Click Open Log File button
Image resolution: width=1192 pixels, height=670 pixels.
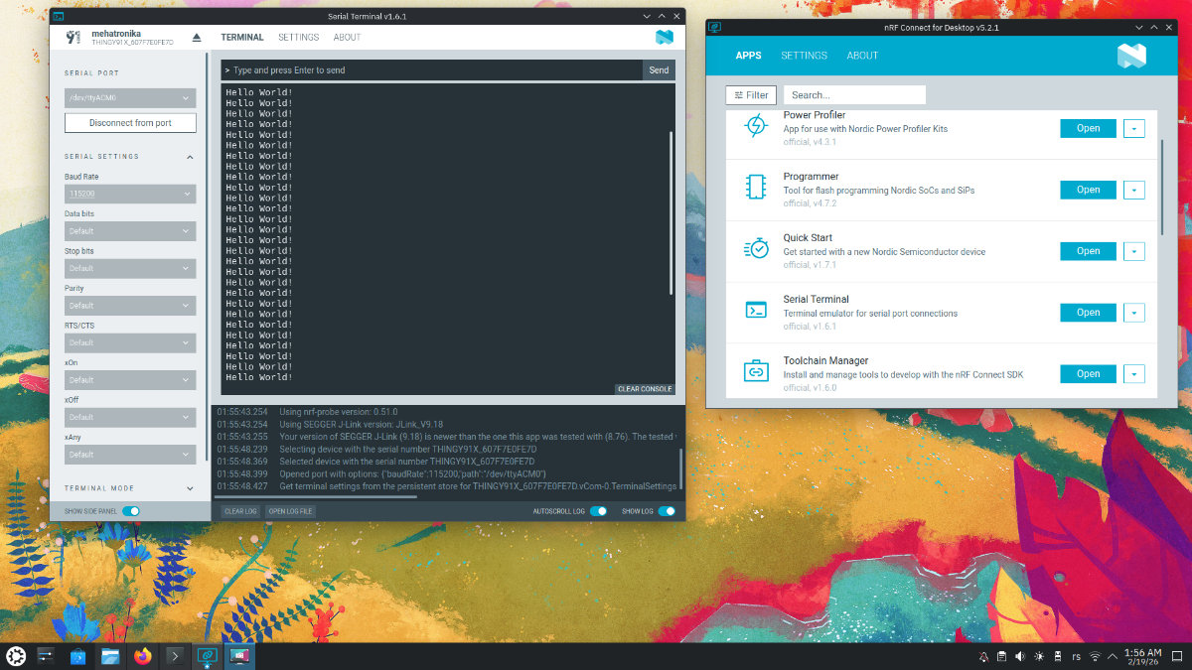point(291,511)
